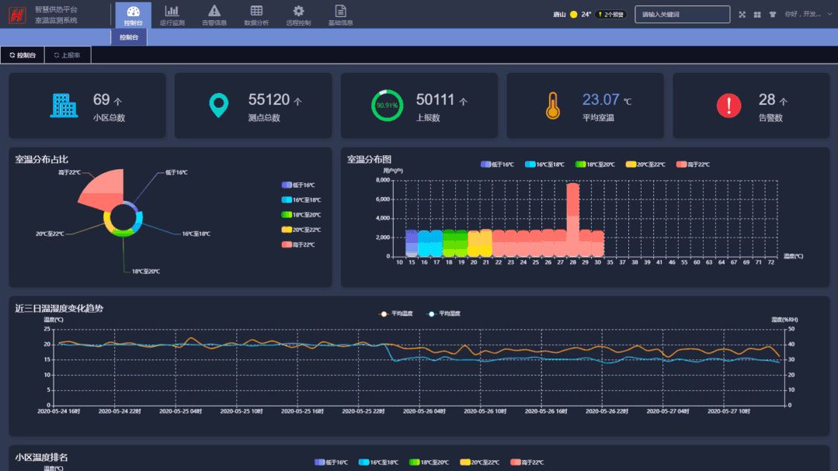Viewport: 838px width, 471px height.
Task: Click the keyword search input field
Action: [x=682, y=14]
